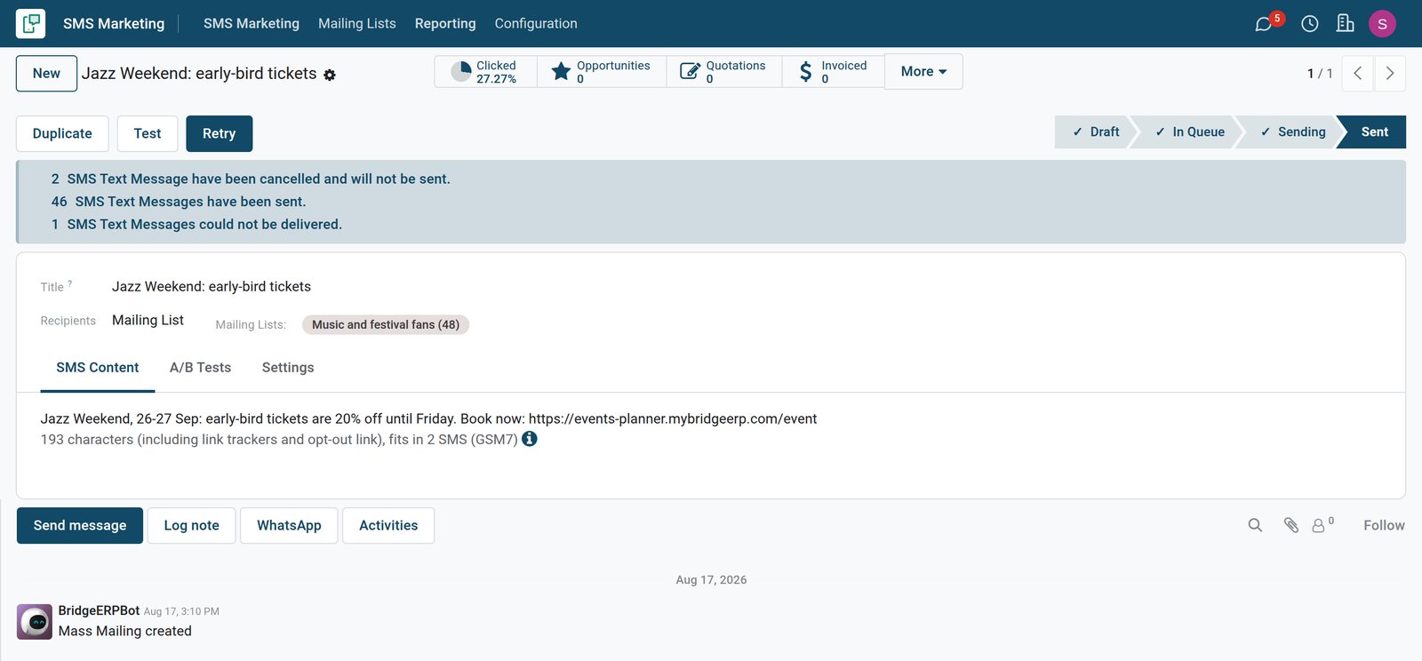Click the Duplicate button
The width and height of the screenshot is (1422, 661).
[x=62, y=133]
